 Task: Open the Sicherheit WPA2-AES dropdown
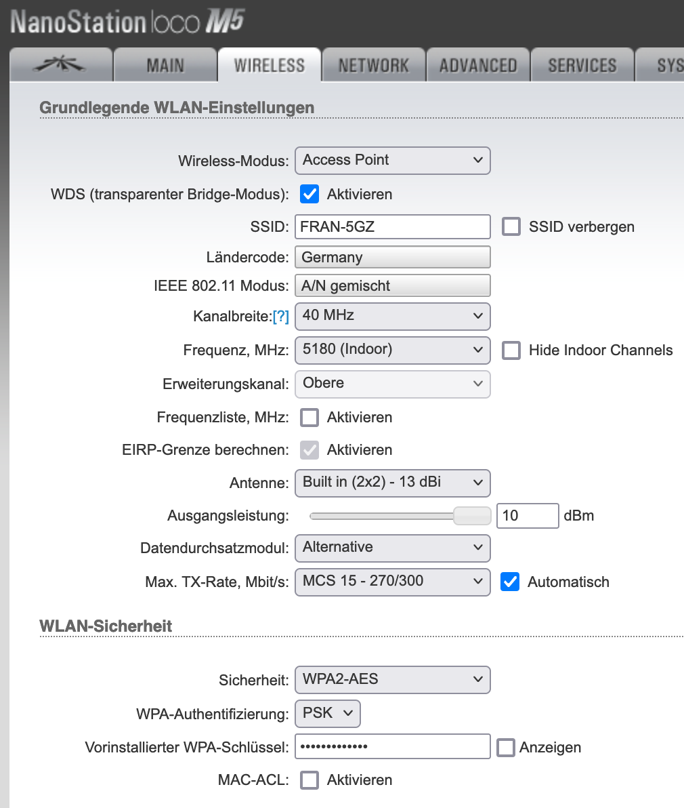[393, 680]
